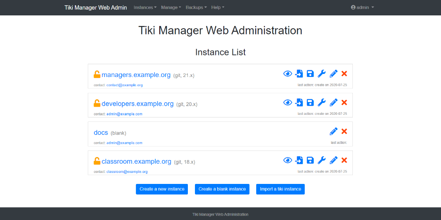Click the edit pencil icon for classroom.example.org
Image resolution: width=441 pixels, height=220 pixels.
click(x=333, y=160)
